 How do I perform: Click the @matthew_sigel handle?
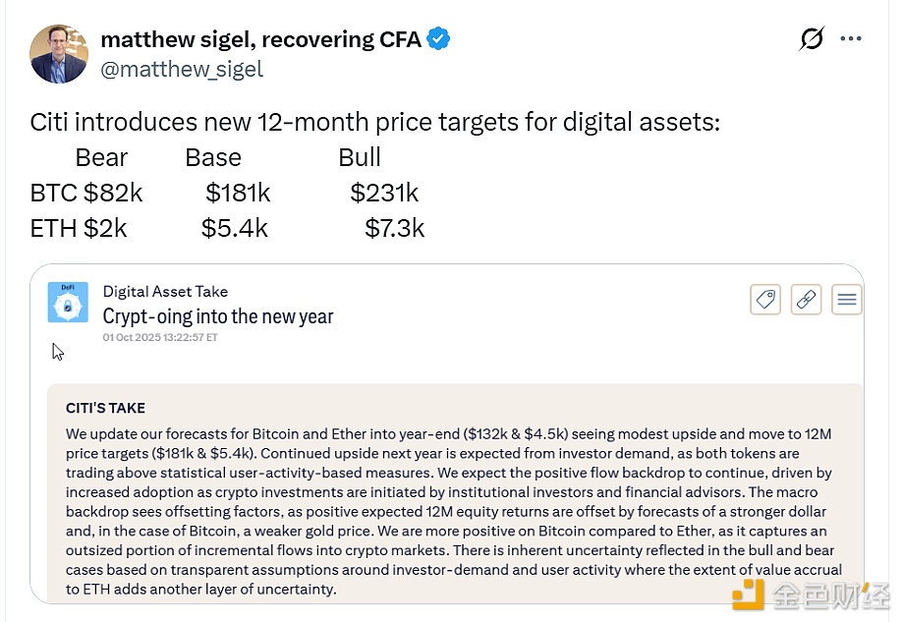(x=182, y=69)
